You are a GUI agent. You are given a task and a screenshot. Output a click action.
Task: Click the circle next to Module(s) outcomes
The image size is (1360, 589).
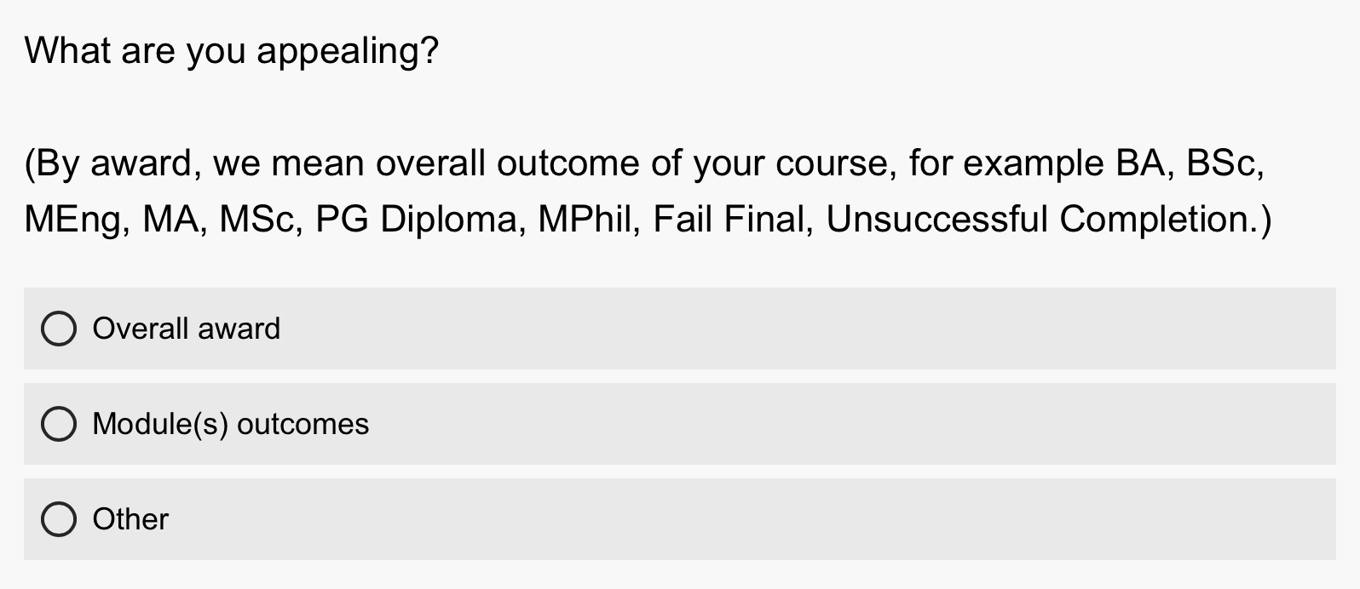58,423
